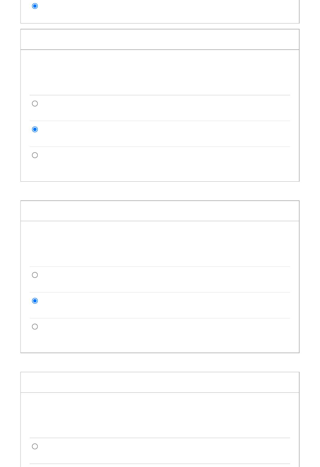Choose the last radio option in the first complete card
The width and height of the screenshot is (320, 467).
[x=35, y=155]
